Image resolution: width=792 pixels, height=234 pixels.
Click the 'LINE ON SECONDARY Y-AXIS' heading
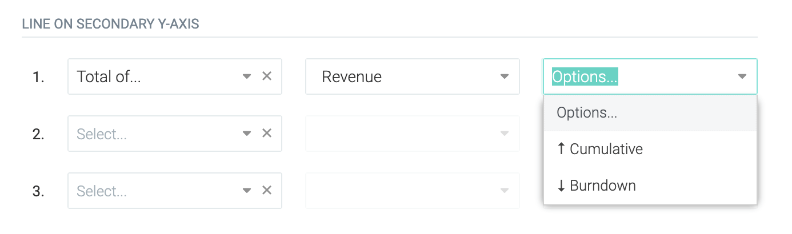110,25
